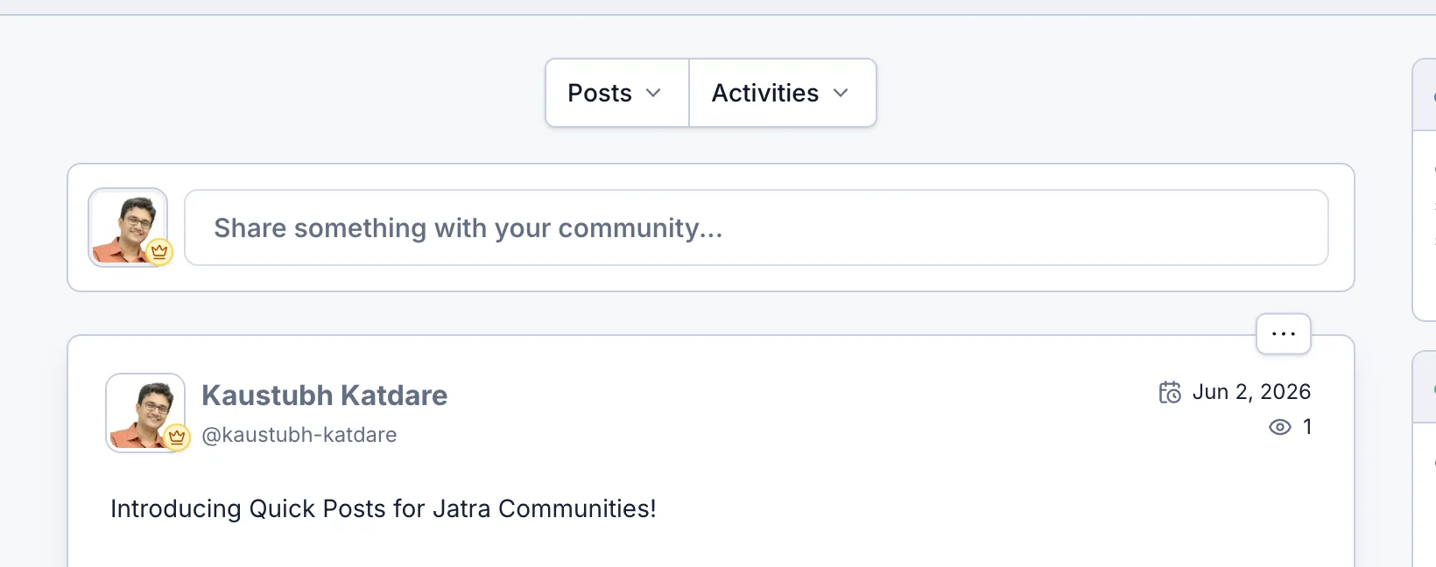1436x567 pixels.
Task: Click the crown badge on the composer avatar
Action: coord(159,251)
